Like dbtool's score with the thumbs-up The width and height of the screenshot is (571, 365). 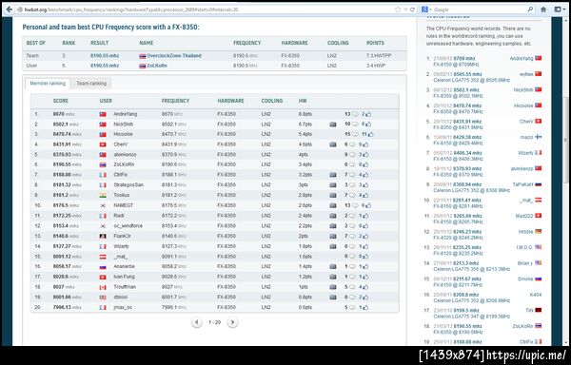tap(365, 298)
